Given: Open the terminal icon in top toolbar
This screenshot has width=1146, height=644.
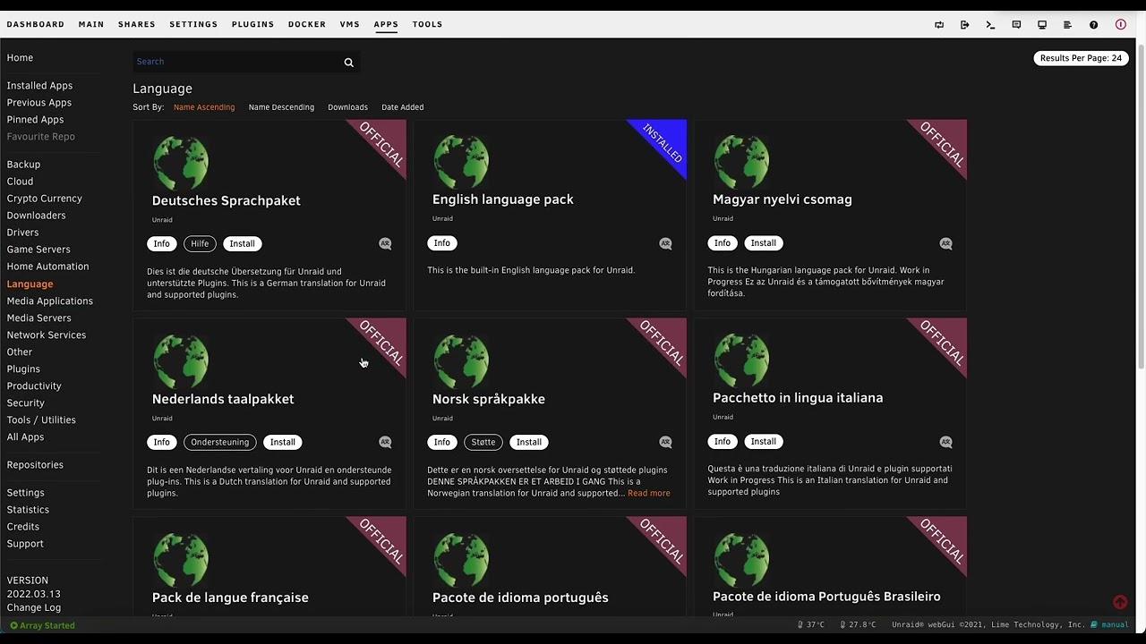Looking at the screenshot, I should [x=990, y=25].
